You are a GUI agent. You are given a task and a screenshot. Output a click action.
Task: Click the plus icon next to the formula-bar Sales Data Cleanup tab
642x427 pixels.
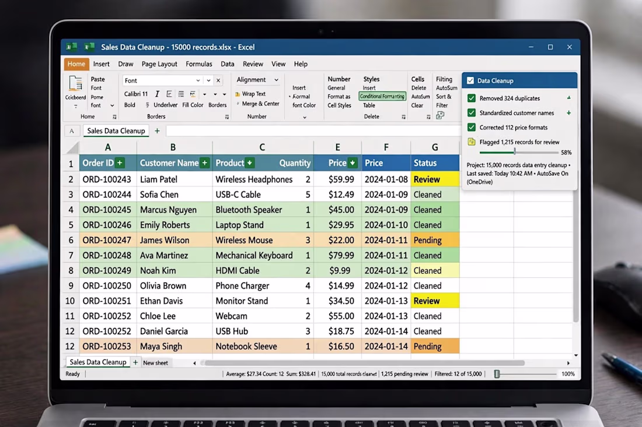[157, 130]
